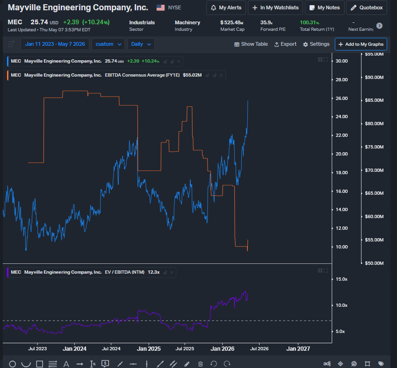The width and height of the screenshot is (397, 368).
Task: Open chart Settings
Action: click(316, 44)
